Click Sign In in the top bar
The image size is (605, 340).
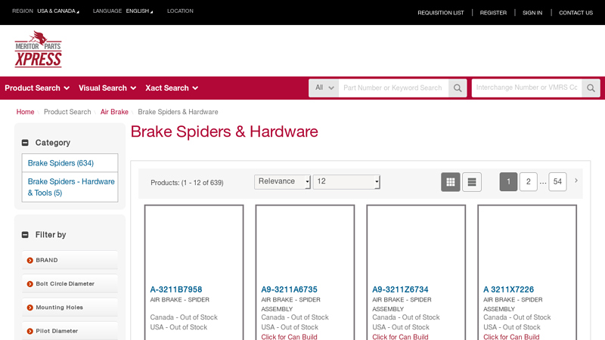point(532,13)
